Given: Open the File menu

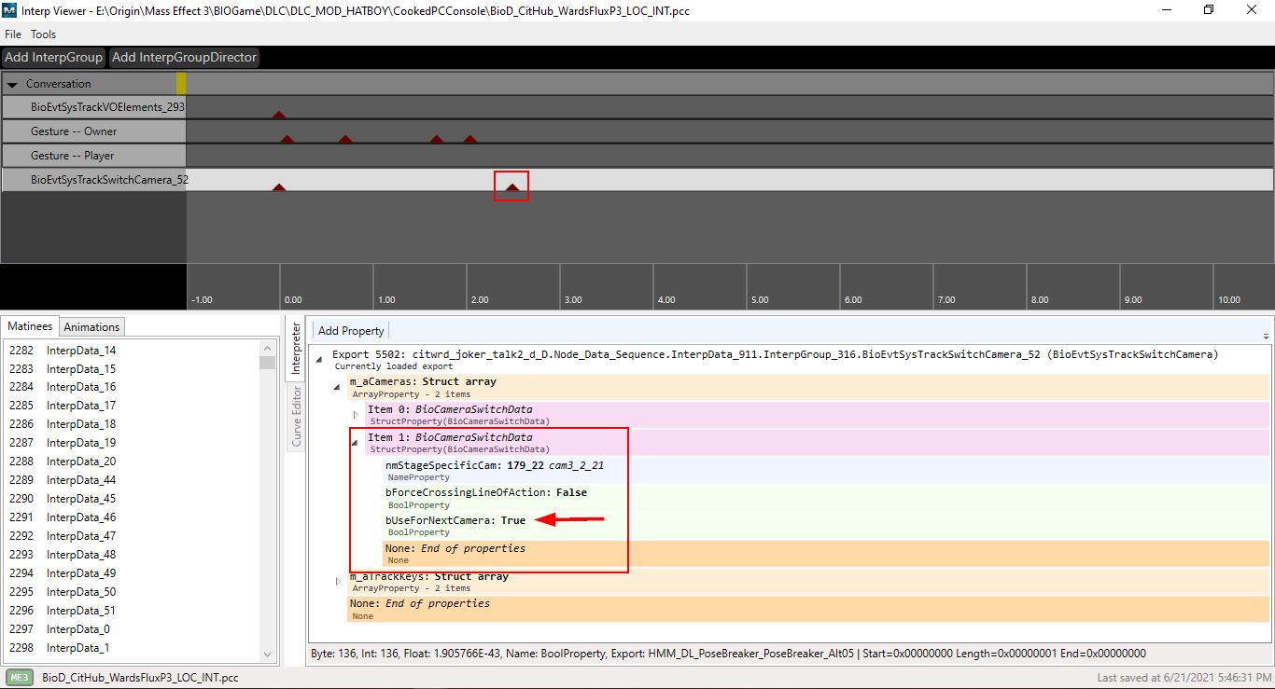Looking at the screenshot, I should pos(13,34).
